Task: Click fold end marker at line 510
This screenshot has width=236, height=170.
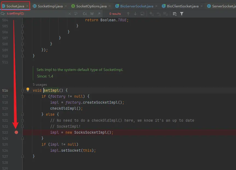Action: pyautogui.click(x=22, y=56)
